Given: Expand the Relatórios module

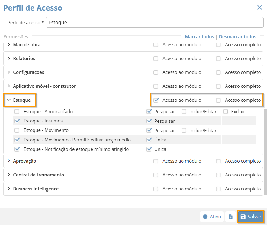Looking at the screenshot, I should [x=9, y=59].
